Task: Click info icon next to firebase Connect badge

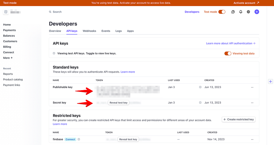Action: [79, 139]
